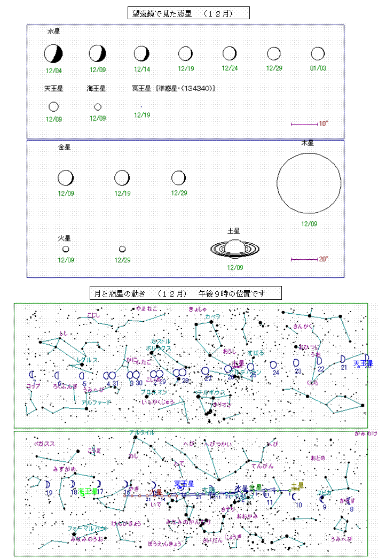Click the constellation label いっかくじゅう
Image resolution: width=378 pixels, height=558 pixels.
click(x=158, y=402)
